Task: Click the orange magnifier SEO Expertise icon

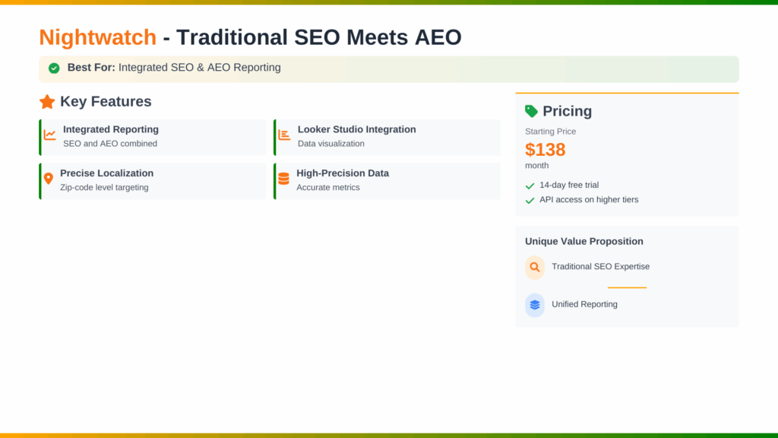Action: [x=535, y=267]
